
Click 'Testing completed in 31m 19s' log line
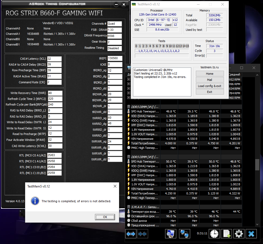click(x=160, y=77)
